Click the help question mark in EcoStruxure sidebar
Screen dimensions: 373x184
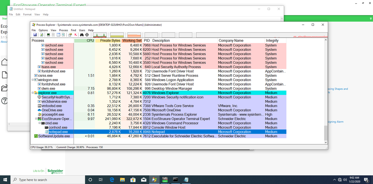pos(5,101)
